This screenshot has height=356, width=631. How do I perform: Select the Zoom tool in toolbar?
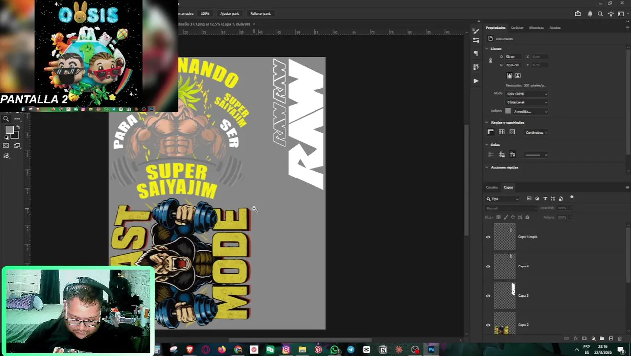coord(6,119)
